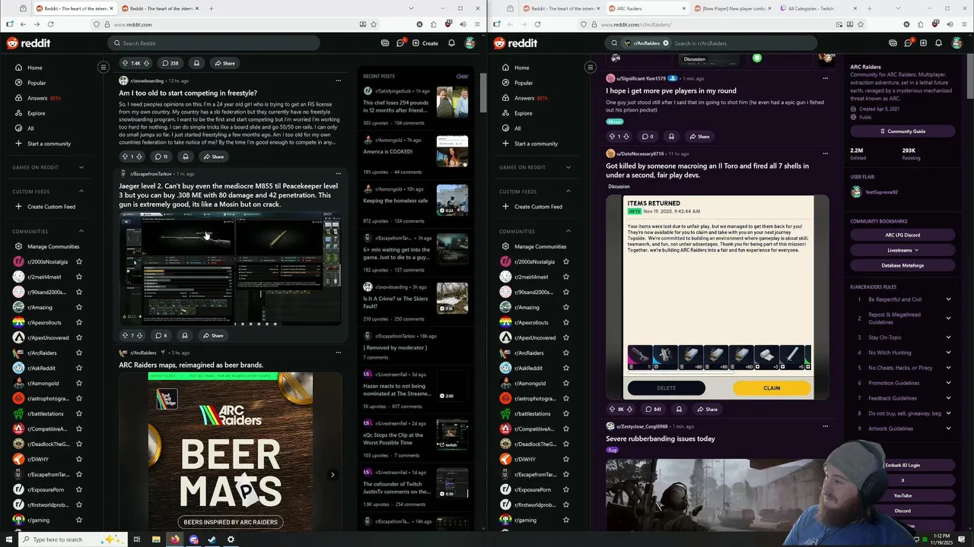Favorite r/gaming with star in right window

(x=565, y=520)
